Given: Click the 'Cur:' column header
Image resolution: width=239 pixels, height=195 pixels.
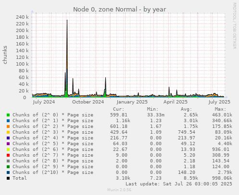Looking at the screenshot, I should [119, 109].
